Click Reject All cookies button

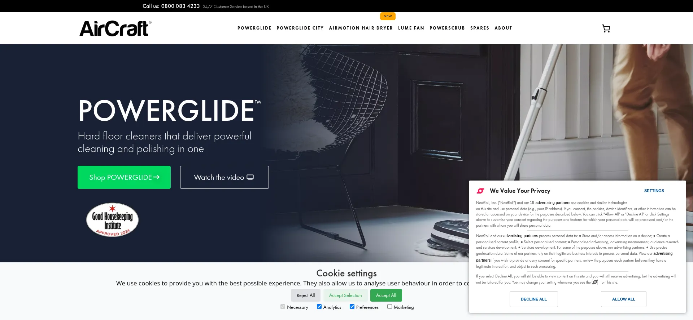[306, 295]
